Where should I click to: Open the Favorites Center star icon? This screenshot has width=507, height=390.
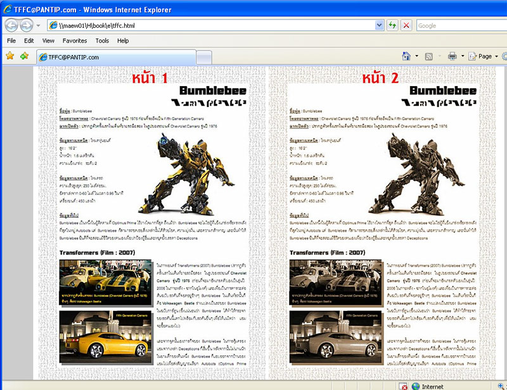click(x=10, y=56)
